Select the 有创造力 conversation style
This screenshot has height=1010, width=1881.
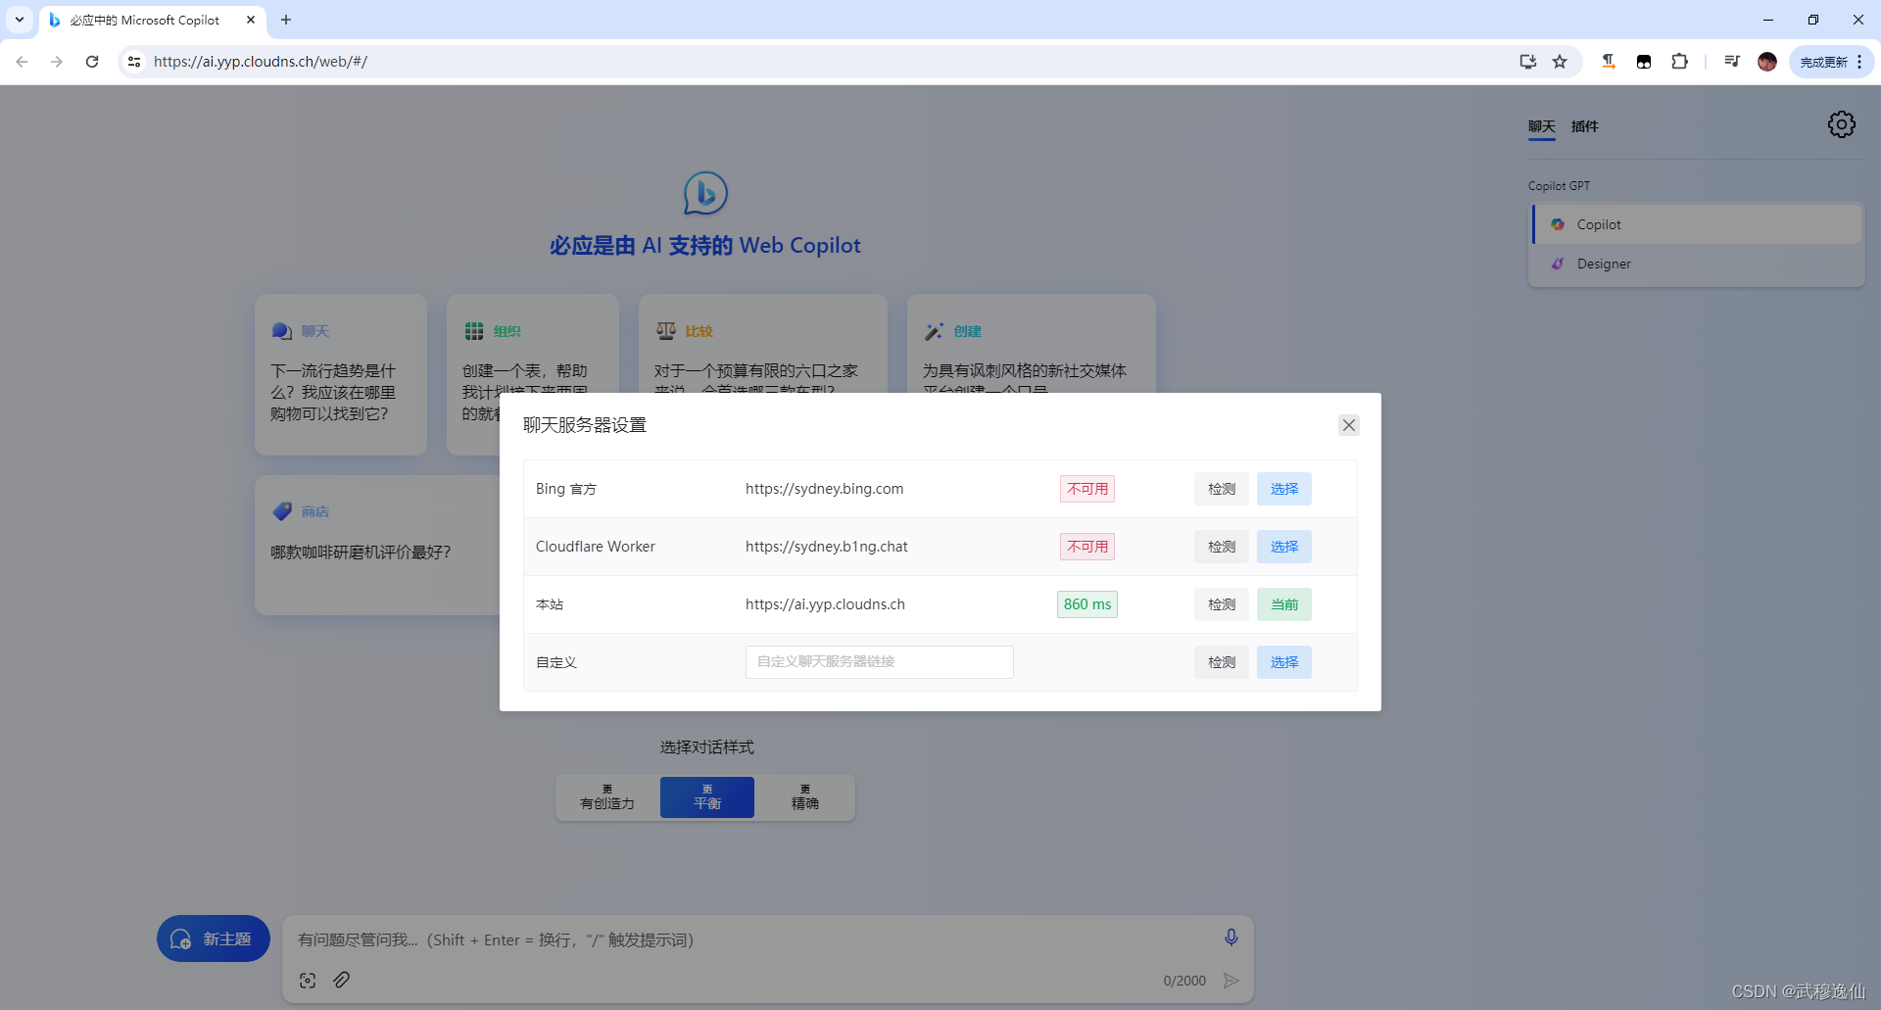click(605, 796)
